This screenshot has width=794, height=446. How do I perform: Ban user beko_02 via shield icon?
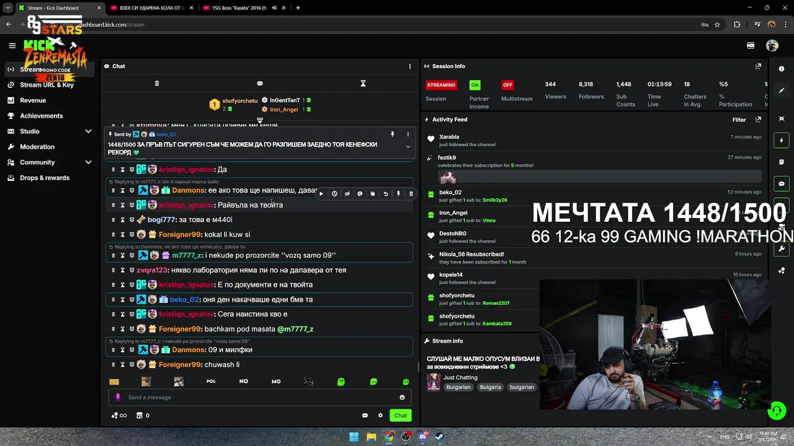[132, 300]
